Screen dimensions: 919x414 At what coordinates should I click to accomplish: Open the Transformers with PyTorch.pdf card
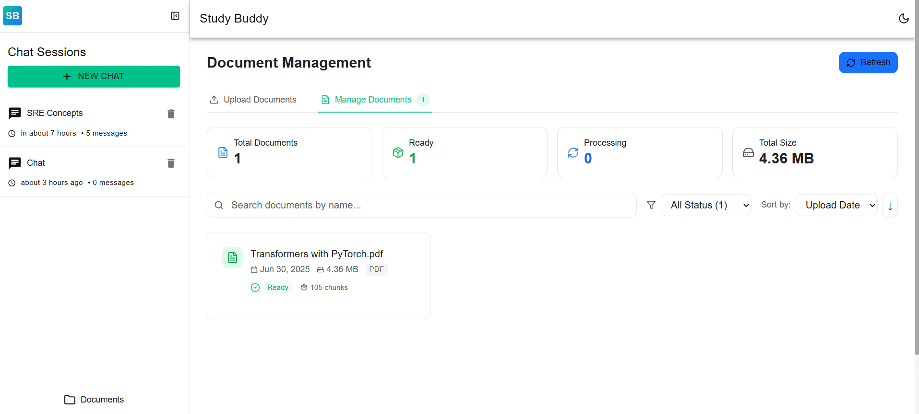[x=319, y=276]
